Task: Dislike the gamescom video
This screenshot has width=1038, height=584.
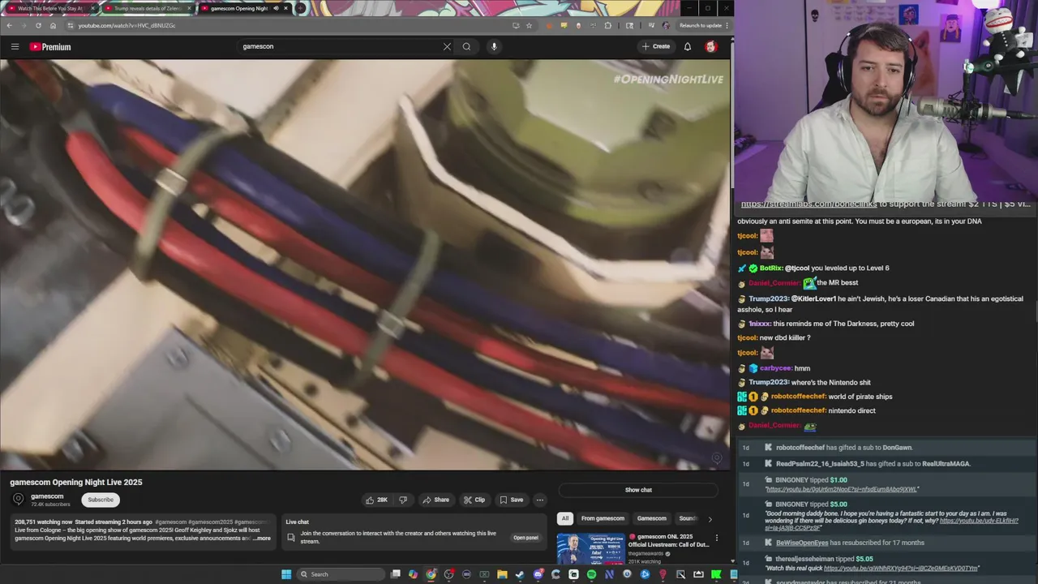Action: click(x=403, y=500)
